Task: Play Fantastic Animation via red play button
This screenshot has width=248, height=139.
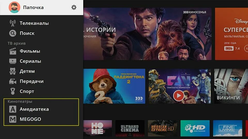Action: click(179, 96)
